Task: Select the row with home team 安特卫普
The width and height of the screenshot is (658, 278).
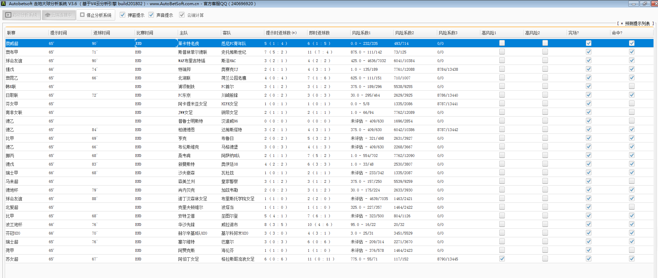Action: click(186, 216)
